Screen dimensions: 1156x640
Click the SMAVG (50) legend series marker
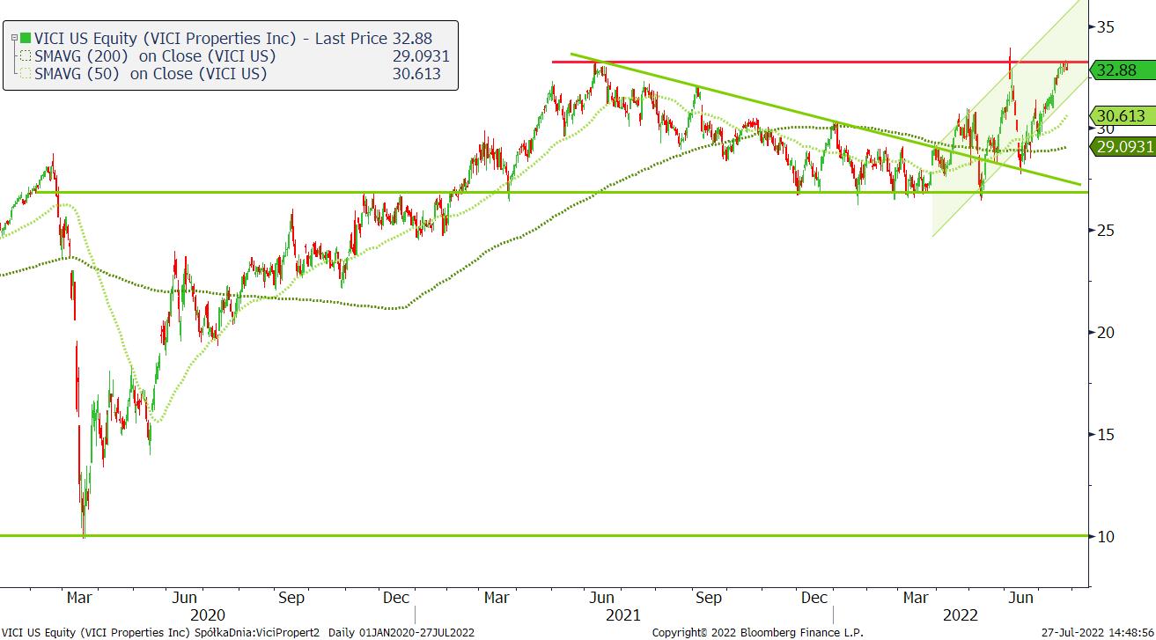pos(26,74)
